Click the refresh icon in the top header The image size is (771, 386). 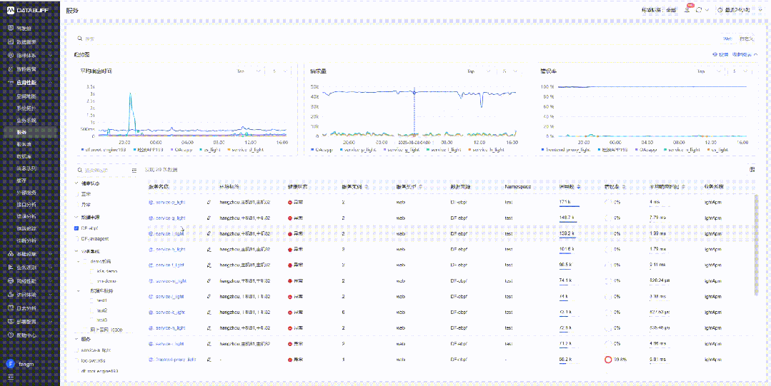698,10
